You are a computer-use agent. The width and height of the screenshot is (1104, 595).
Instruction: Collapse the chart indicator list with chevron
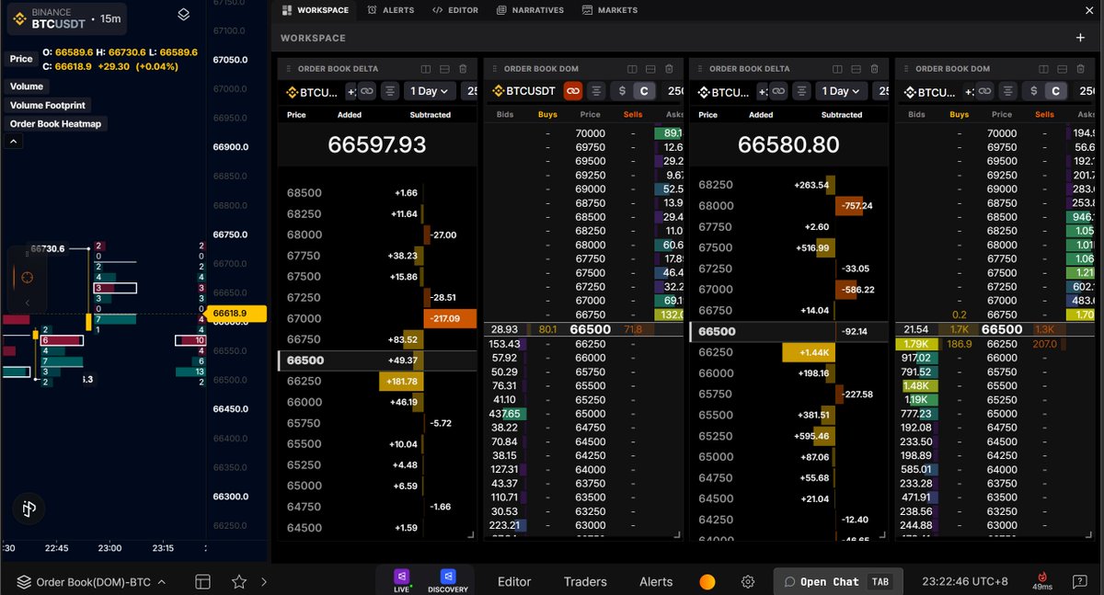coord(15,142)
